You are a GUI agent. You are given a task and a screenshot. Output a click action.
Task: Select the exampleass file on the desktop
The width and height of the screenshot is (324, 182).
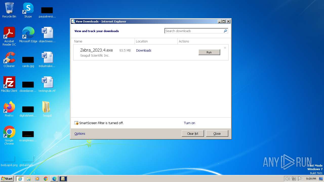click(28, 136)
